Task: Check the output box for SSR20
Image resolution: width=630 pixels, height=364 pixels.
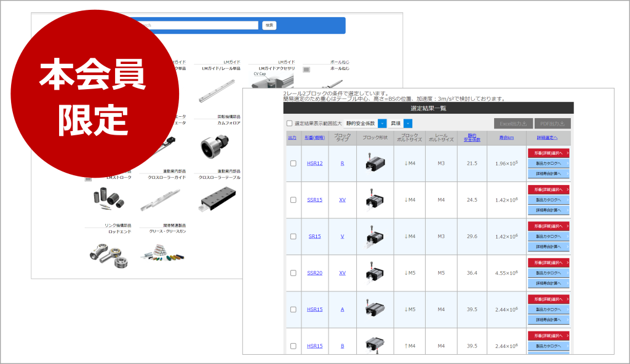Action: 293,273
